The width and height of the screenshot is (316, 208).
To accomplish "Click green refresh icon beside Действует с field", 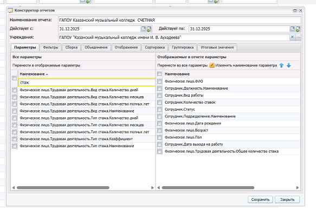I will click(149, 29).
